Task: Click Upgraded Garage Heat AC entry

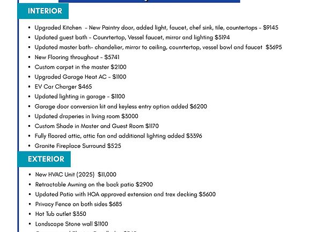Action: point(80,77)
